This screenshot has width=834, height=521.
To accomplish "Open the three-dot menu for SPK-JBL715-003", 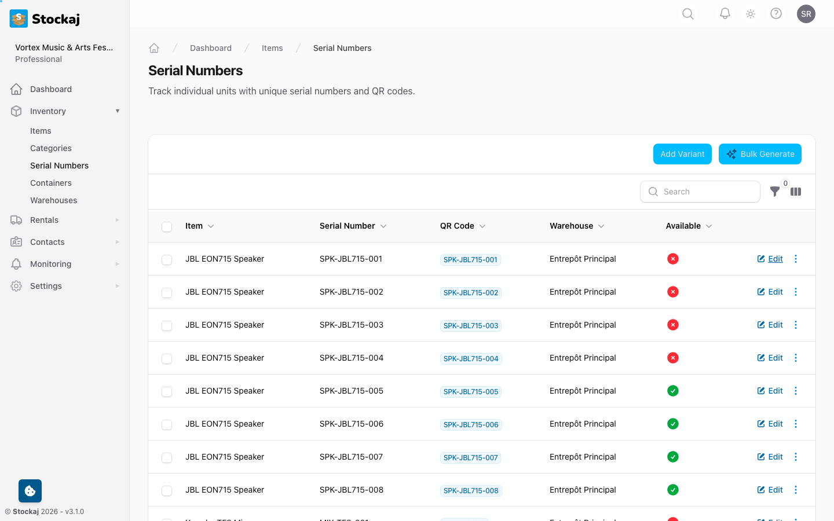I will pyautogui.click(x=796, y=325).
